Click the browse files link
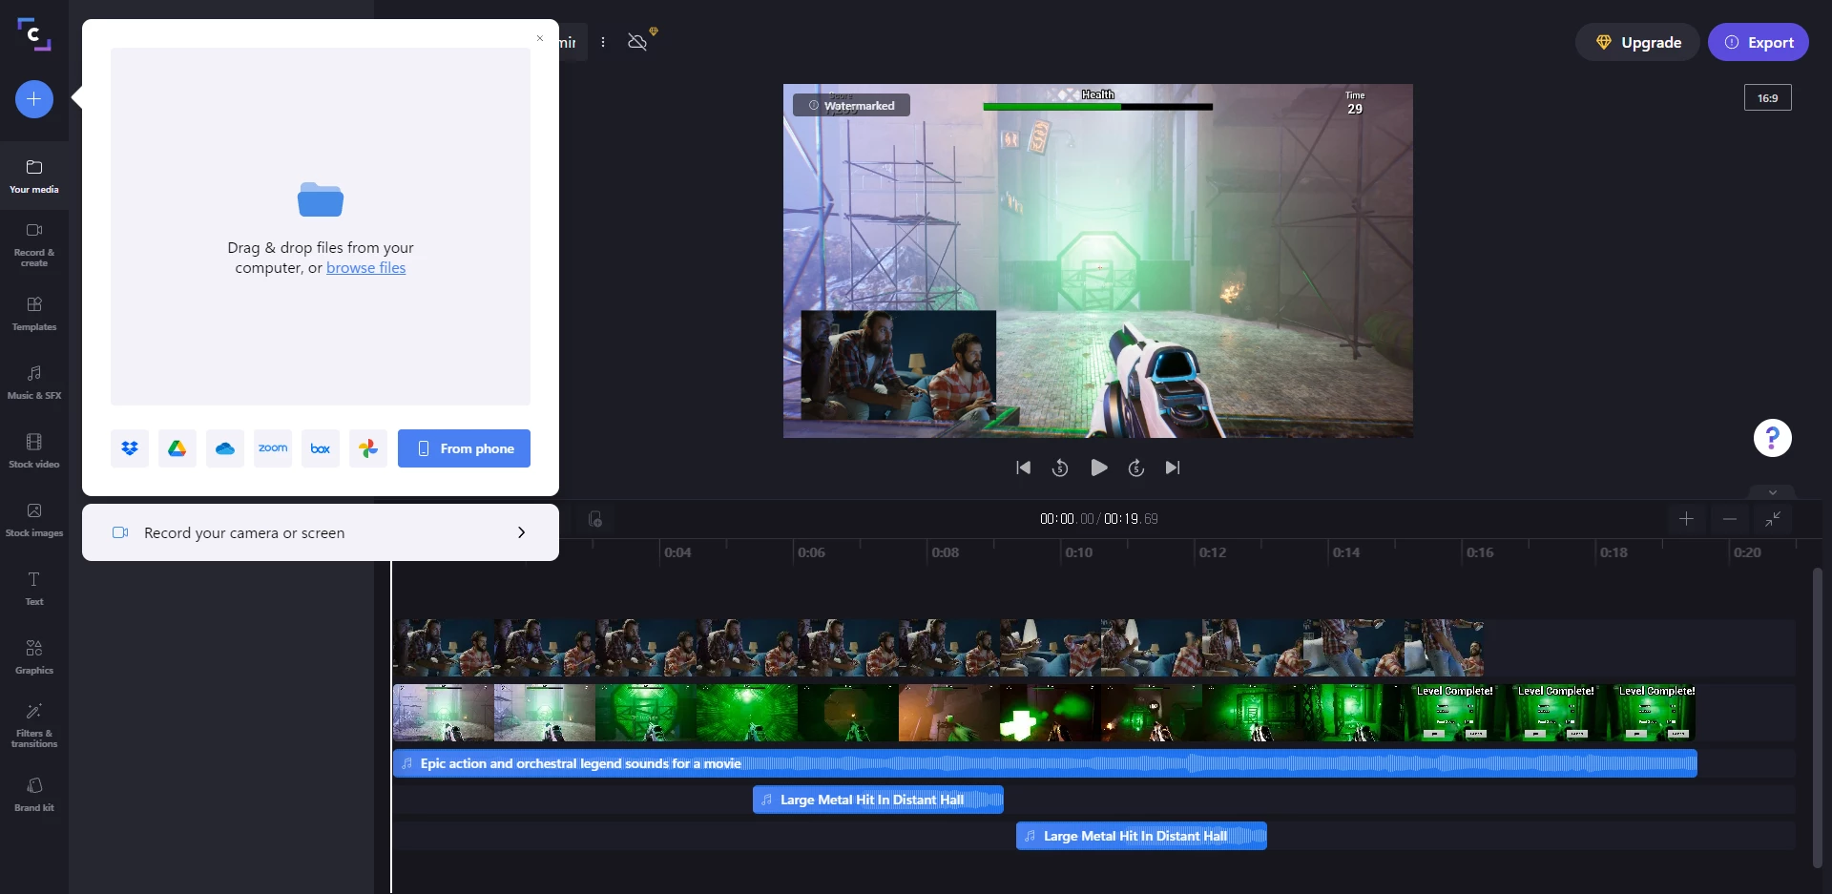1832x894 pixels. click(365, 267)
